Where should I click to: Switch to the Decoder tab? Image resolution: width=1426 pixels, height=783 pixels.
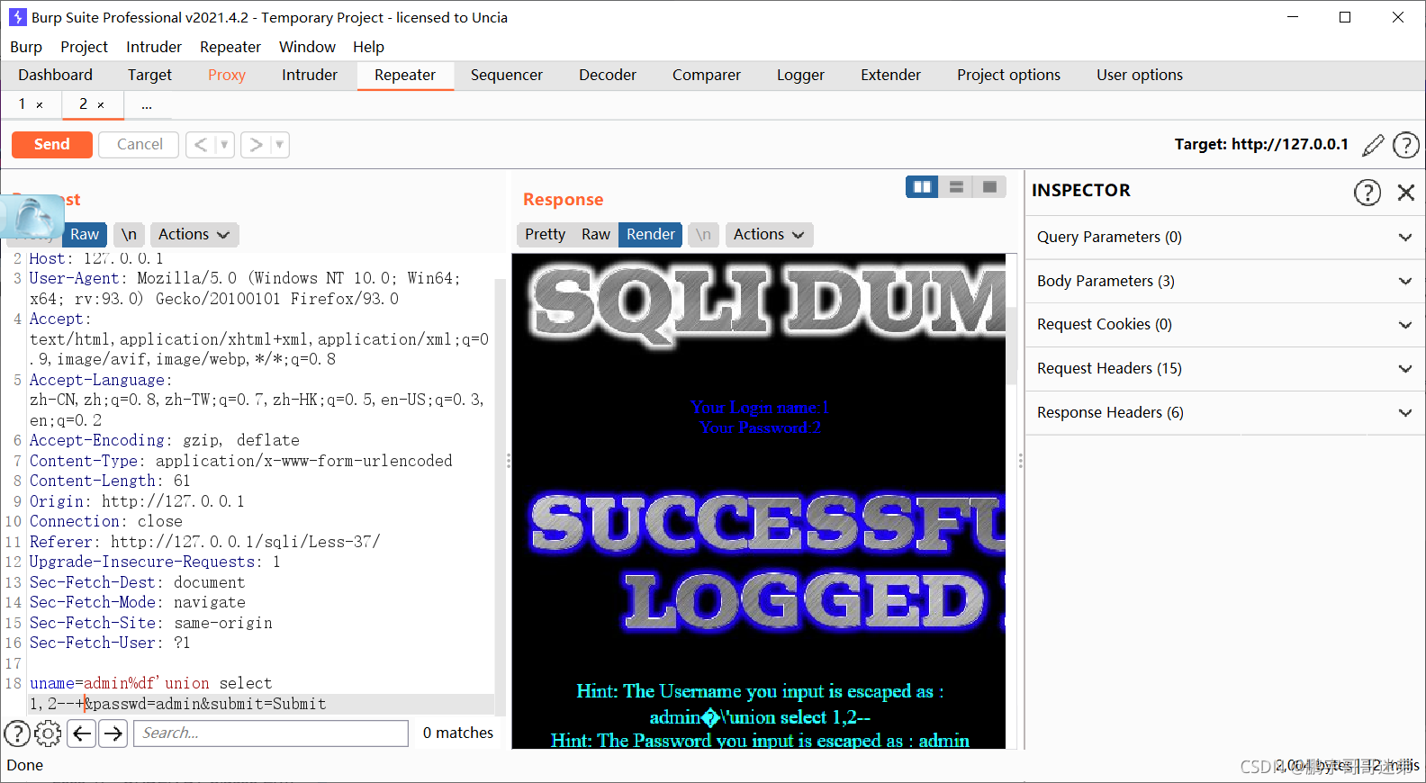pyautogui.click(x=608, y=75)
